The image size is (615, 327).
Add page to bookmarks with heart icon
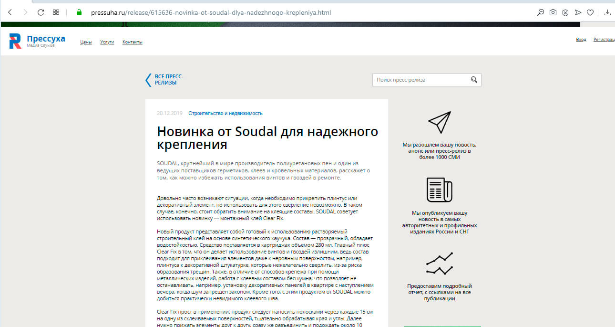point(590,12)
